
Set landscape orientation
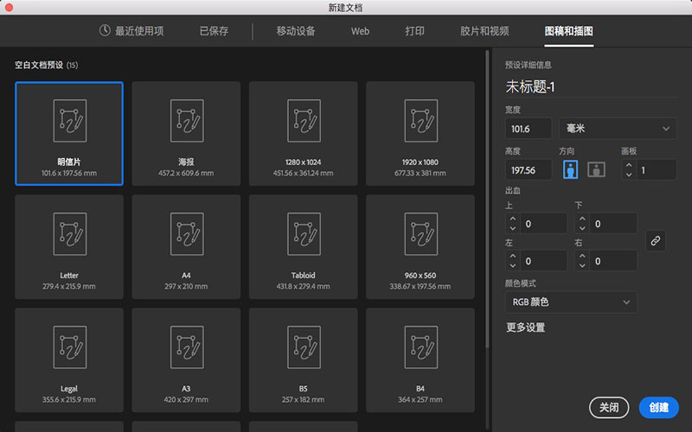click(596, 169)
